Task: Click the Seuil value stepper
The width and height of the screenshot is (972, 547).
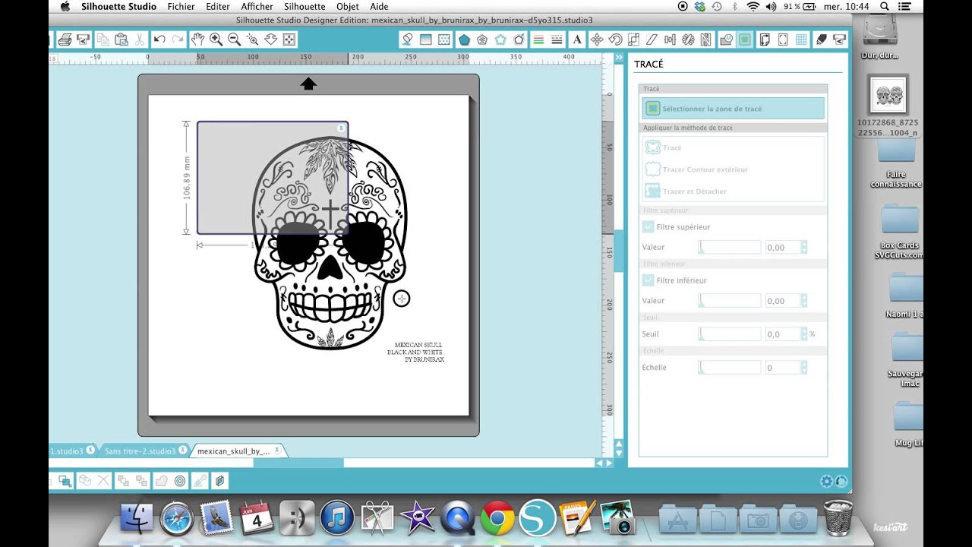Action: click(804, 334)
